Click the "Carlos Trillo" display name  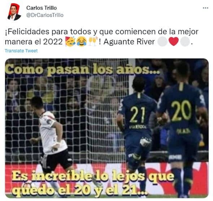pos(42,8)
